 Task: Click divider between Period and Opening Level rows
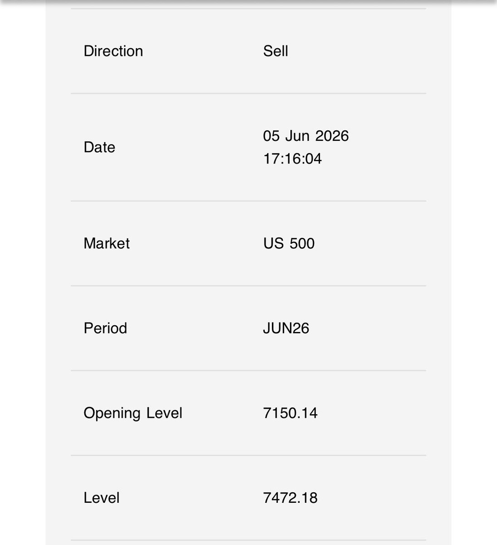248,371
